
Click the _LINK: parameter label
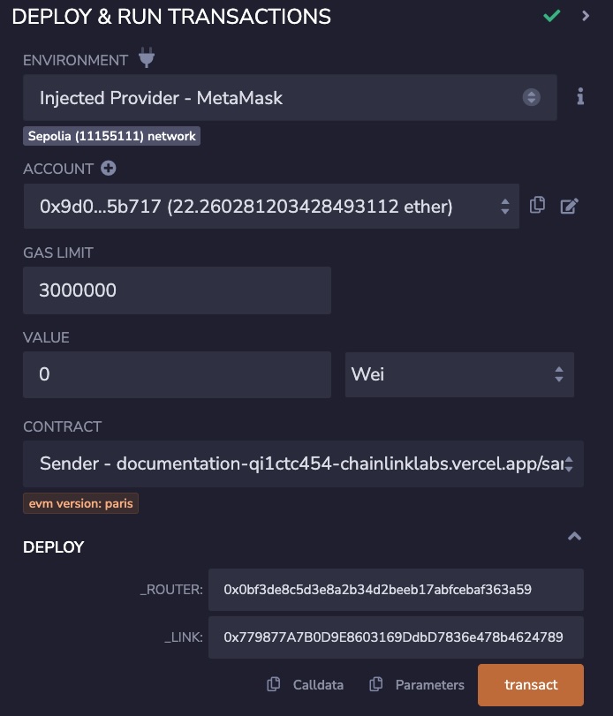(x=184, y=637)
